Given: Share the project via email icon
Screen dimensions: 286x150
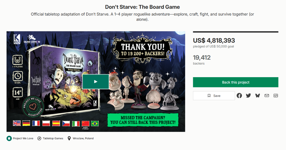Looking at the screenshot, I should tap(267, 95).
